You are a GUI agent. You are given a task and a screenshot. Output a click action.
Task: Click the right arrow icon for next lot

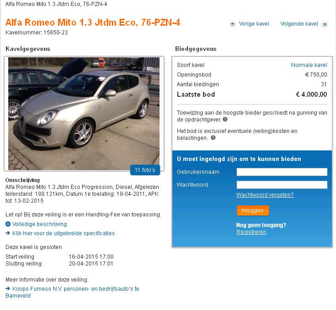[325, 24]
